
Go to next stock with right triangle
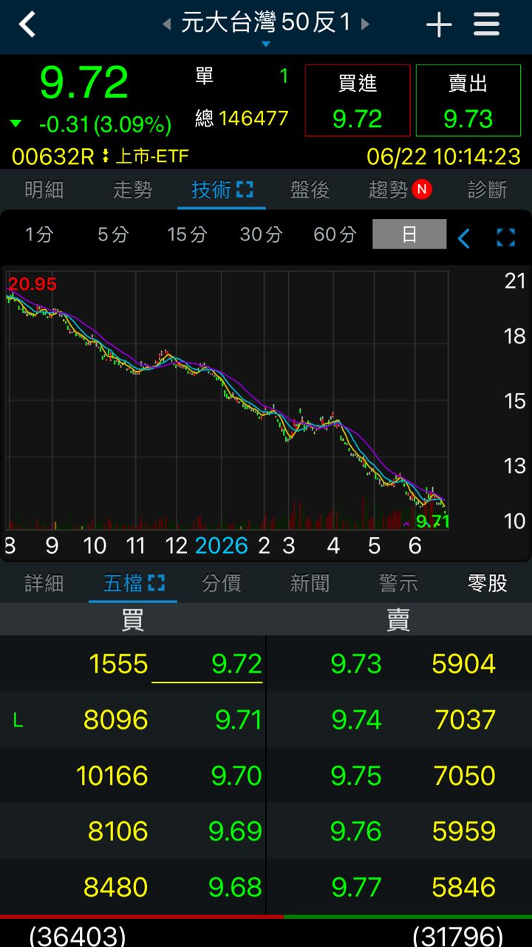[x=365, y=24]
